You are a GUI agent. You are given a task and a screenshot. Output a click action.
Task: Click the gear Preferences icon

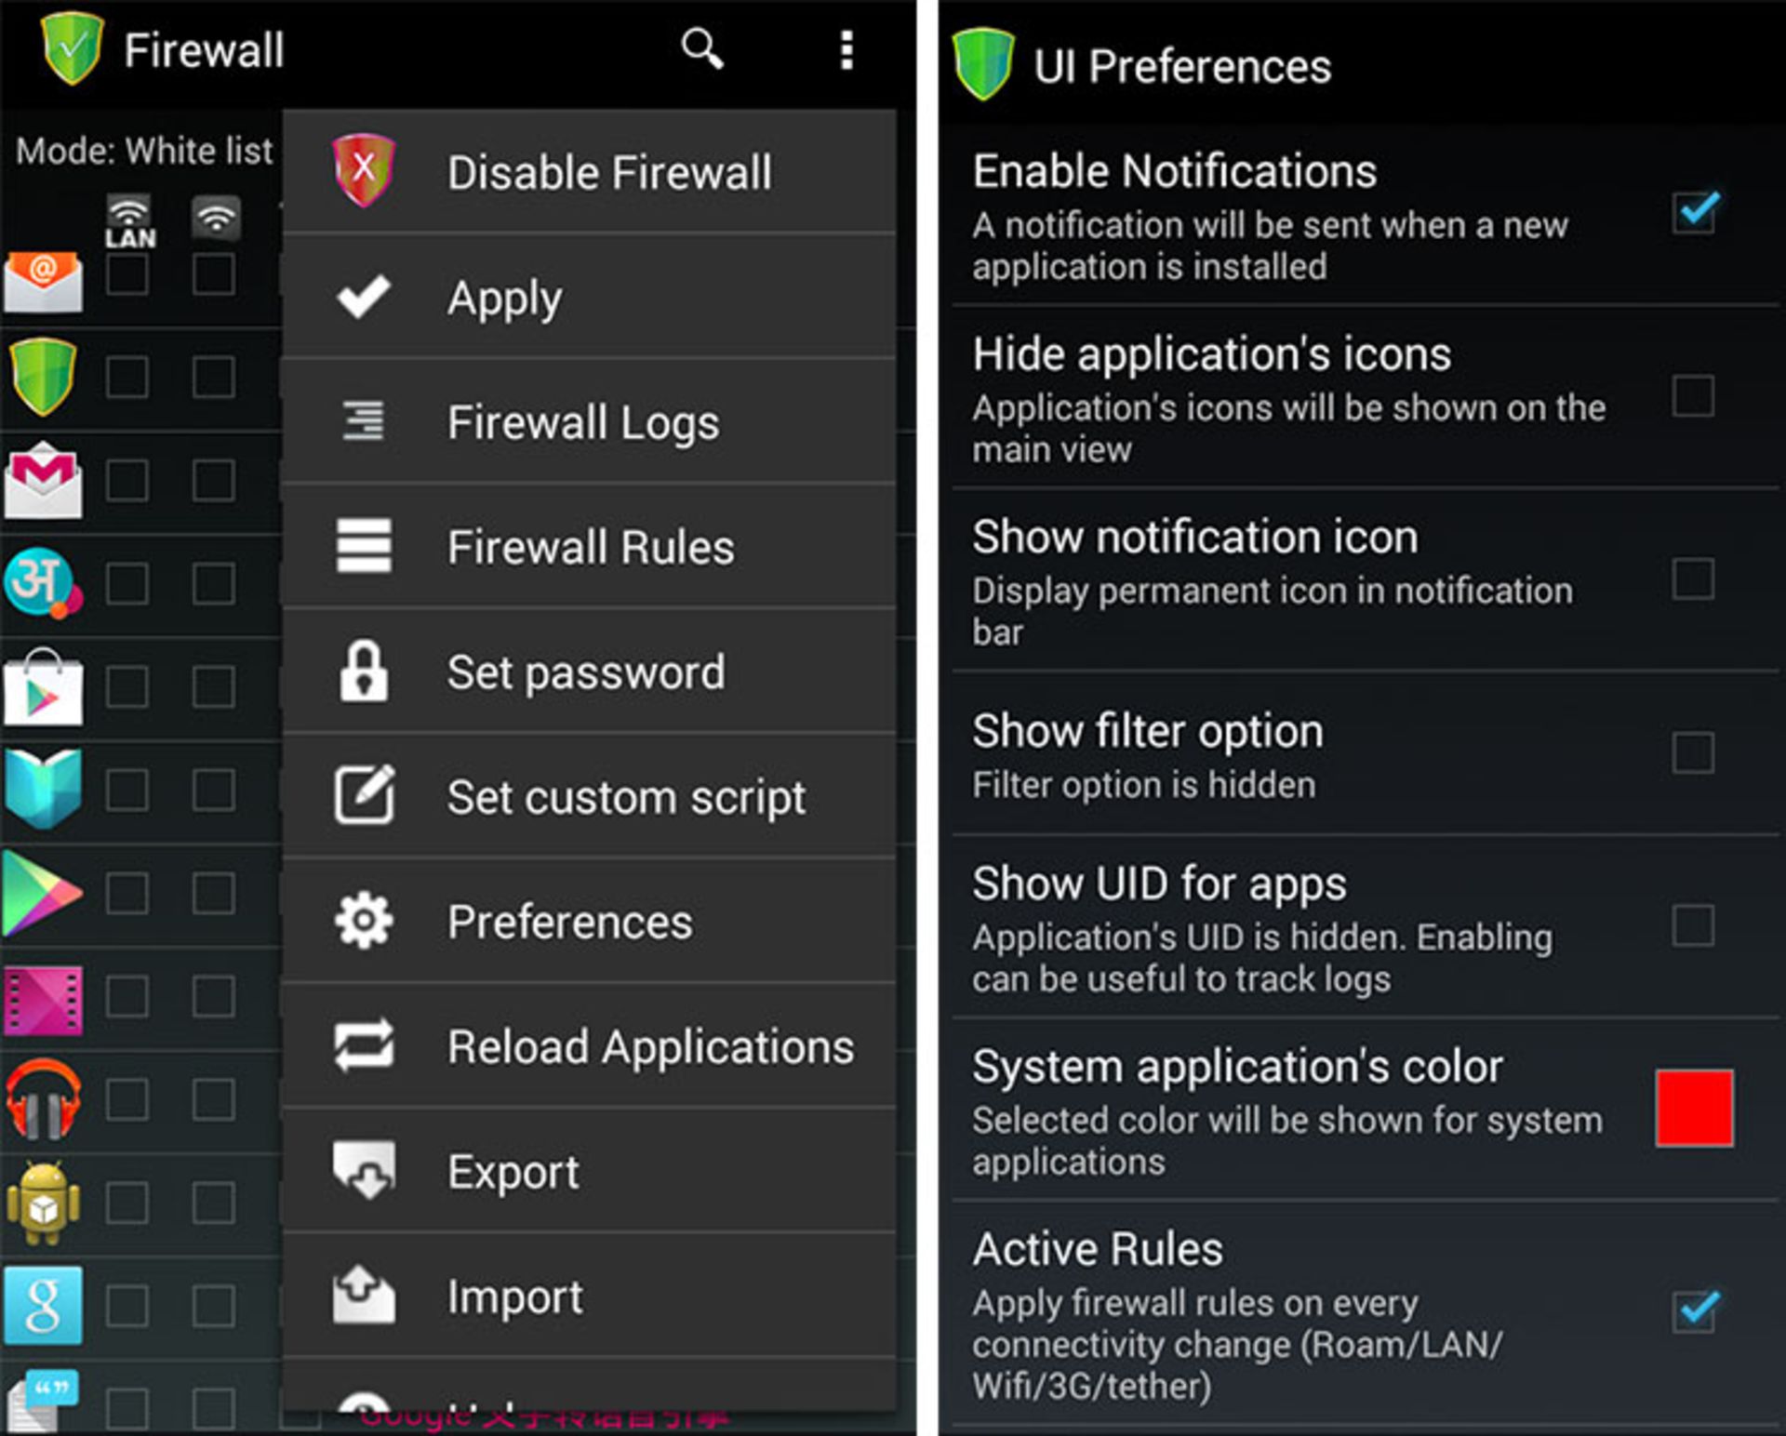point(364,921)
